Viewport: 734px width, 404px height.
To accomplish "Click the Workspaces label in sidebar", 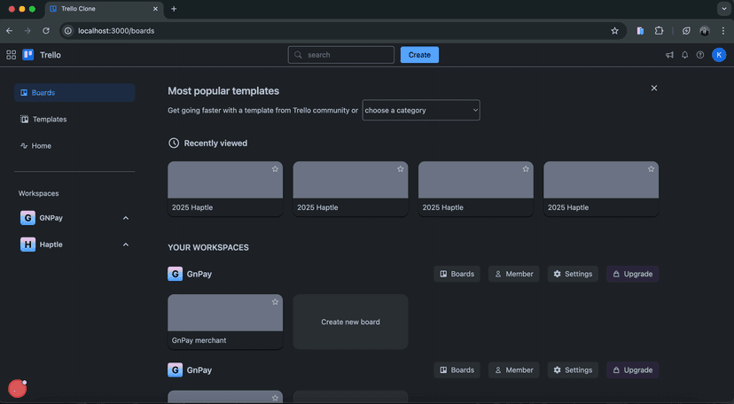I will click(x=38, y=193).
